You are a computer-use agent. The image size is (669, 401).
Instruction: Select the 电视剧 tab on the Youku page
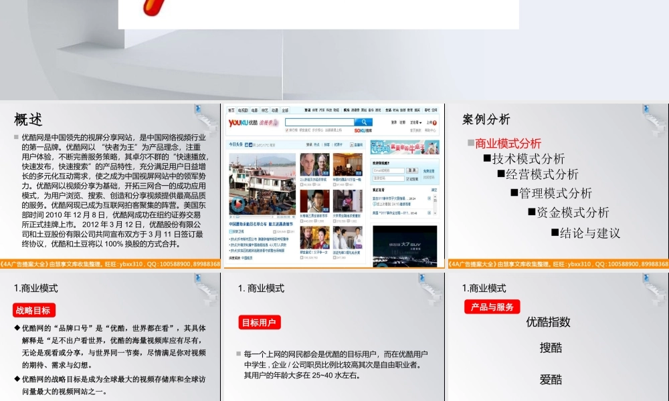tap(244, 110)
